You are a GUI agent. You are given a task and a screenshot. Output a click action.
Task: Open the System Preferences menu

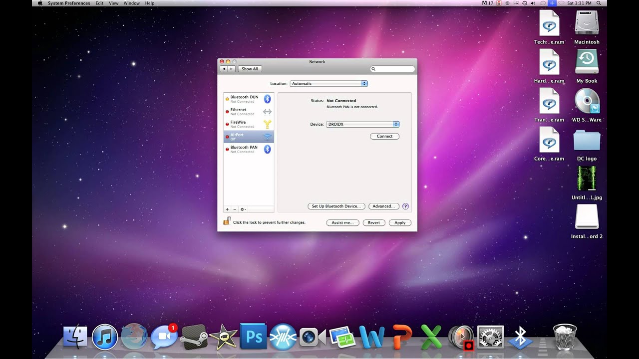[x=69, y=3]
